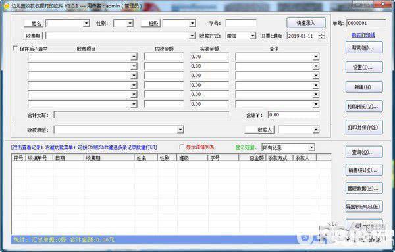Click the 收费期 button
Viewport: 395px width, 252px height.
(x=33, y=36)
